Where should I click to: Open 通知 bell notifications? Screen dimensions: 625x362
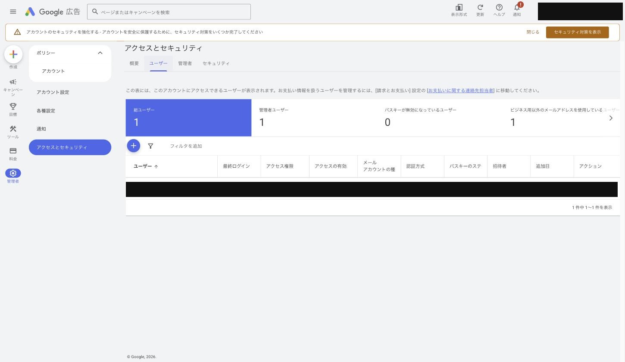tap(517, 10)
